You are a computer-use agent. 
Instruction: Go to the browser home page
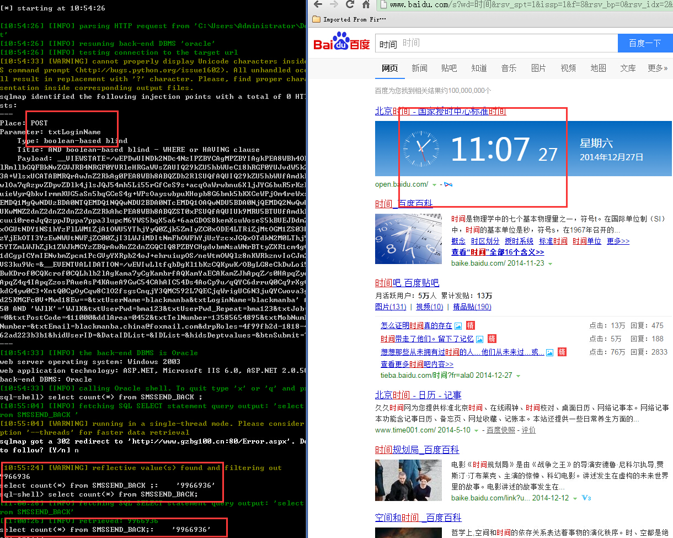(366, 4)
